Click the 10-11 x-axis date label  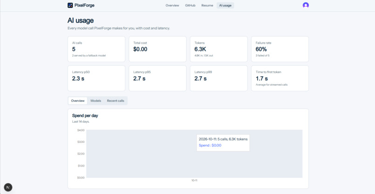pos(194,181)
